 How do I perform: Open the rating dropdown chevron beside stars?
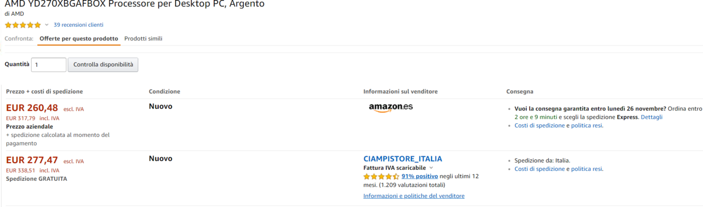47,25
